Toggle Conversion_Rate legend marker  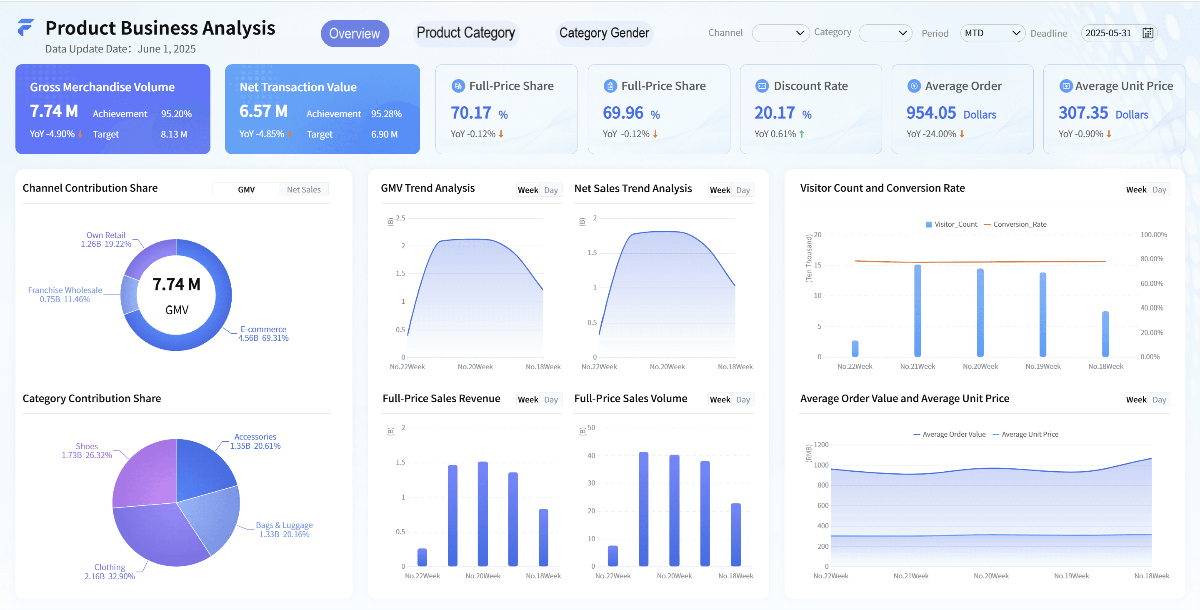point(987,225)
